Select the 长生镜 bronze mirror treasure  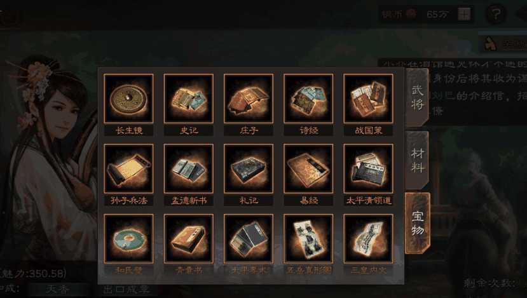click(128, 98)
